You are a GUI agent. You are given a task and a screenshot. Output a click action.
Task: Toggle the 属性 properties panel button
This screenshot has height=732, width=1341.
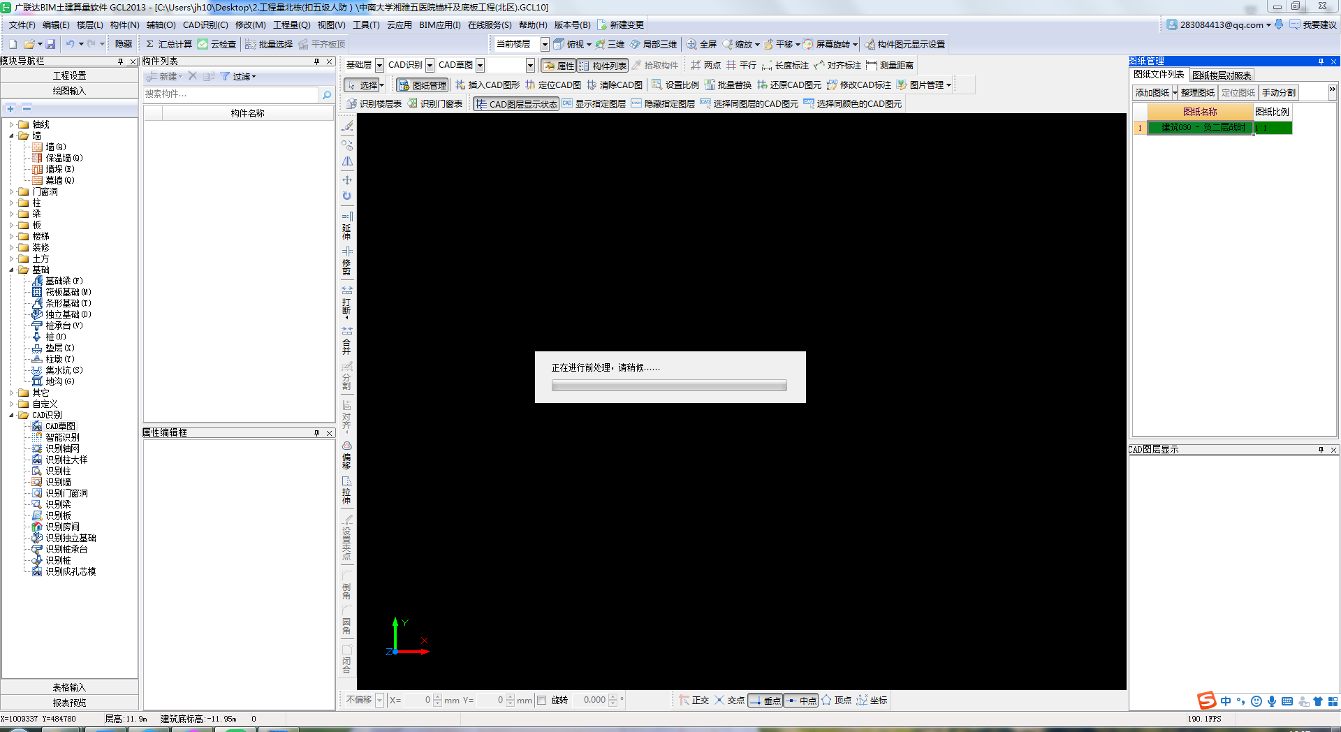point(558,66)
